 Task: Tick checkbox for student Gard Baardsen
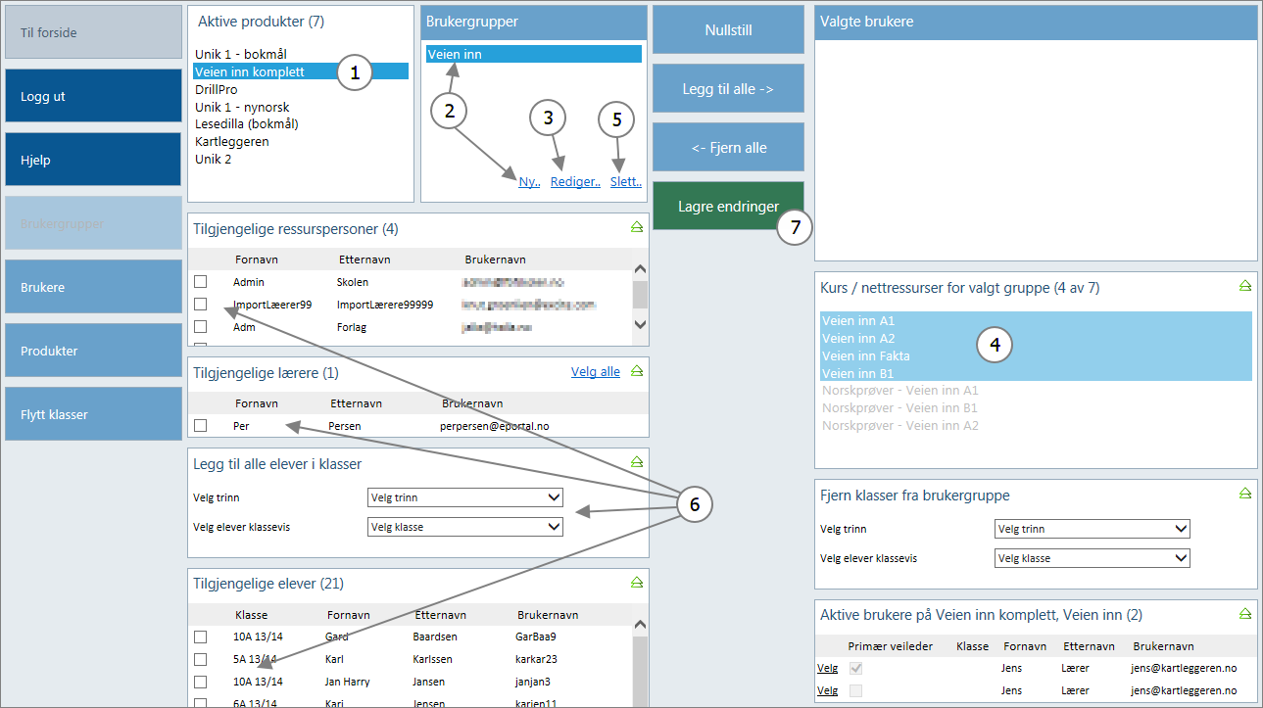pos(201,637)
